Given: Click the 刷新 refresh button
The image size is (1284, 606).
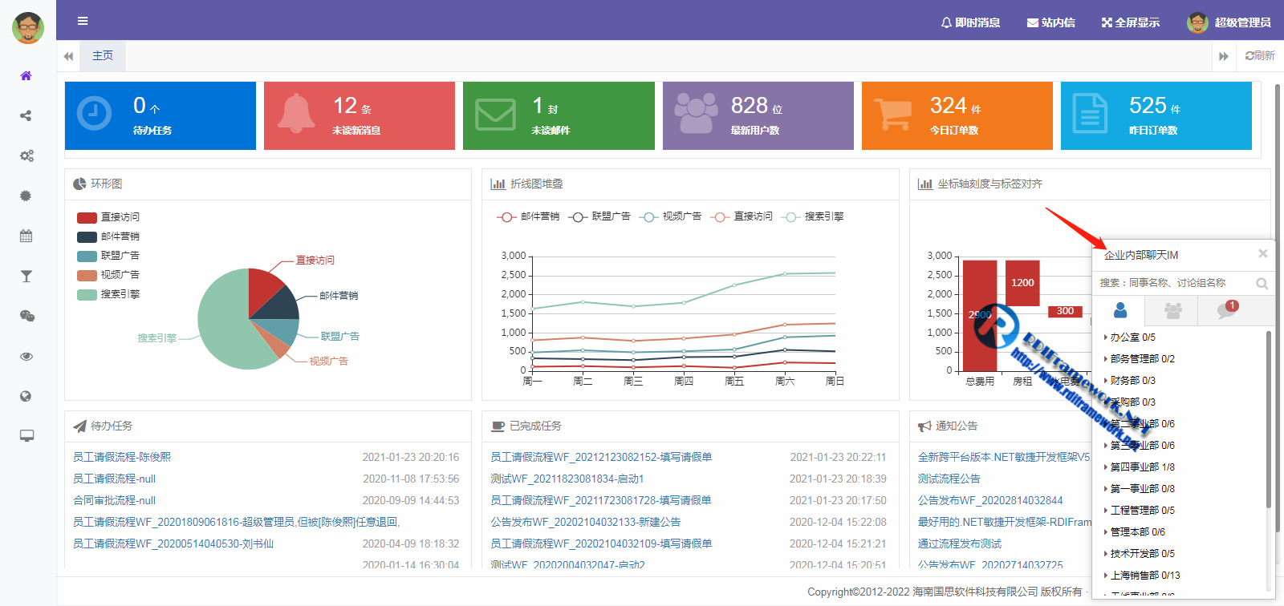Looking at the screenshot, I should 1260,55.
